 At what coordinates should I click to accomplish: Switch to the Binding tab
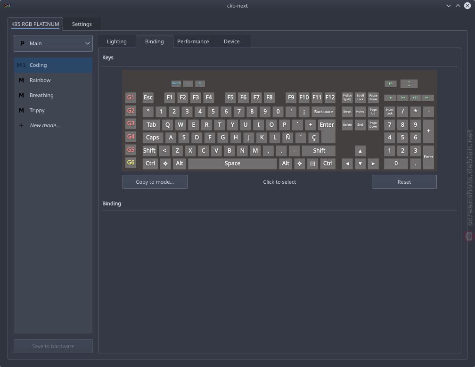pos(155,41)
